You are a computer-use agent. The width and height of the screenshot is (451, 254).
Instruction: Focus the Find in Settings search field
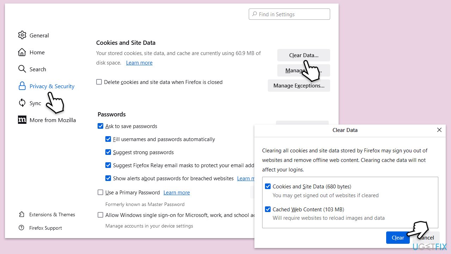pyautogui.click(x=289, y=14)
